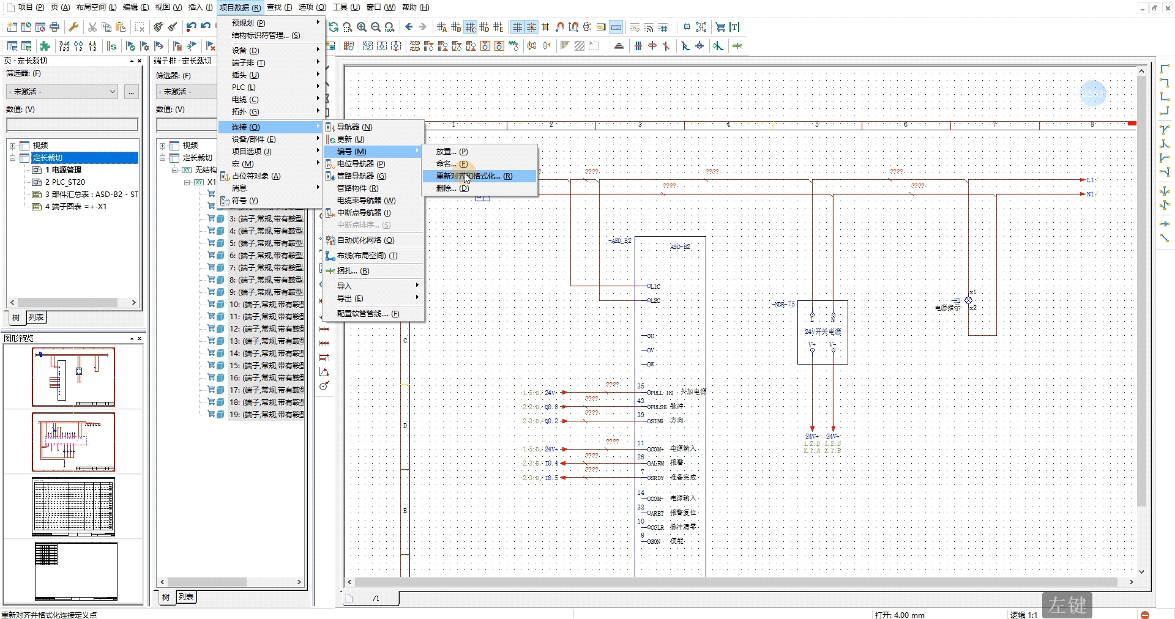This screenshot has width=1175, height=619.
Task: Click the filter ellipsis button
Action: point(131,92)
